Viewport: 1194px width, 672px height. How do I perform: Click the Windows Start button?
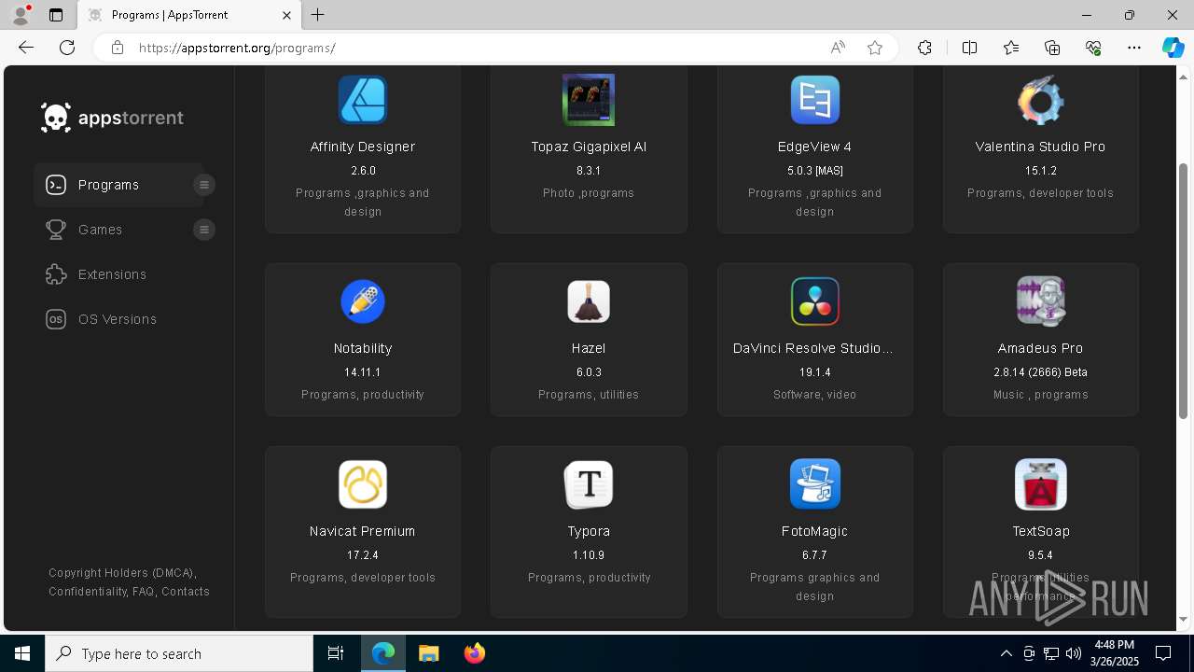pos(22,653)
